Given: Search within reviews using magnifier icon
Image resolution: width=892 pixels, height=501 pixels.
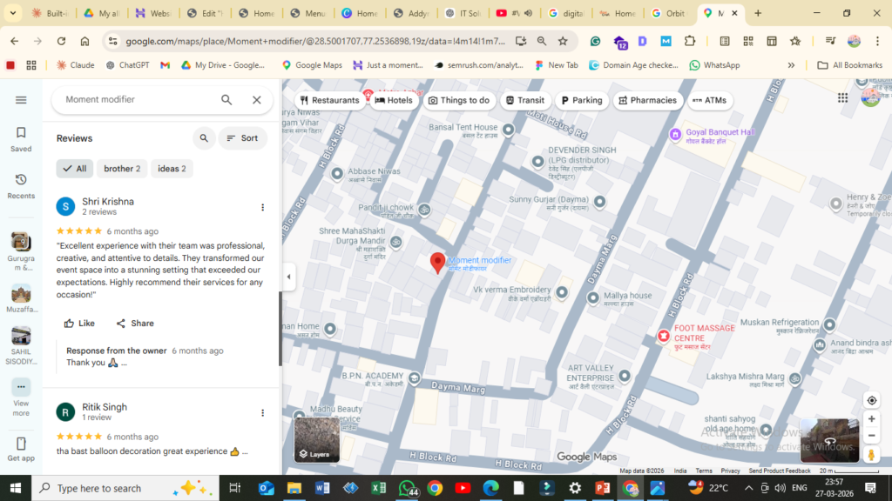Looking at the screenshot, I should coord(204,138).
